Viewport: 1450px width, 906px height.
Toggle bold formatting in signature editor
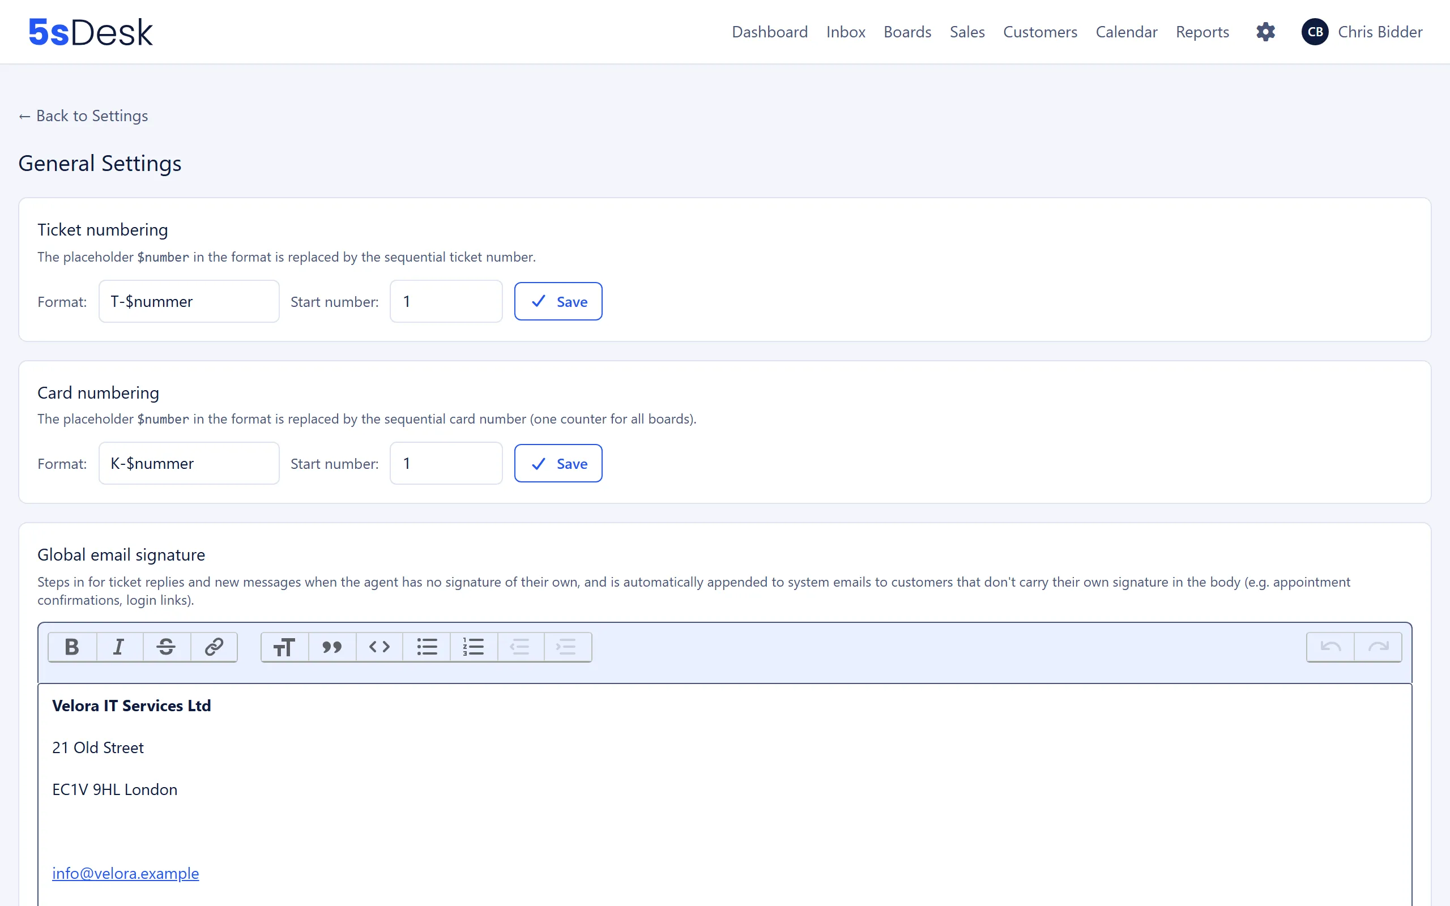pos(72,647)
